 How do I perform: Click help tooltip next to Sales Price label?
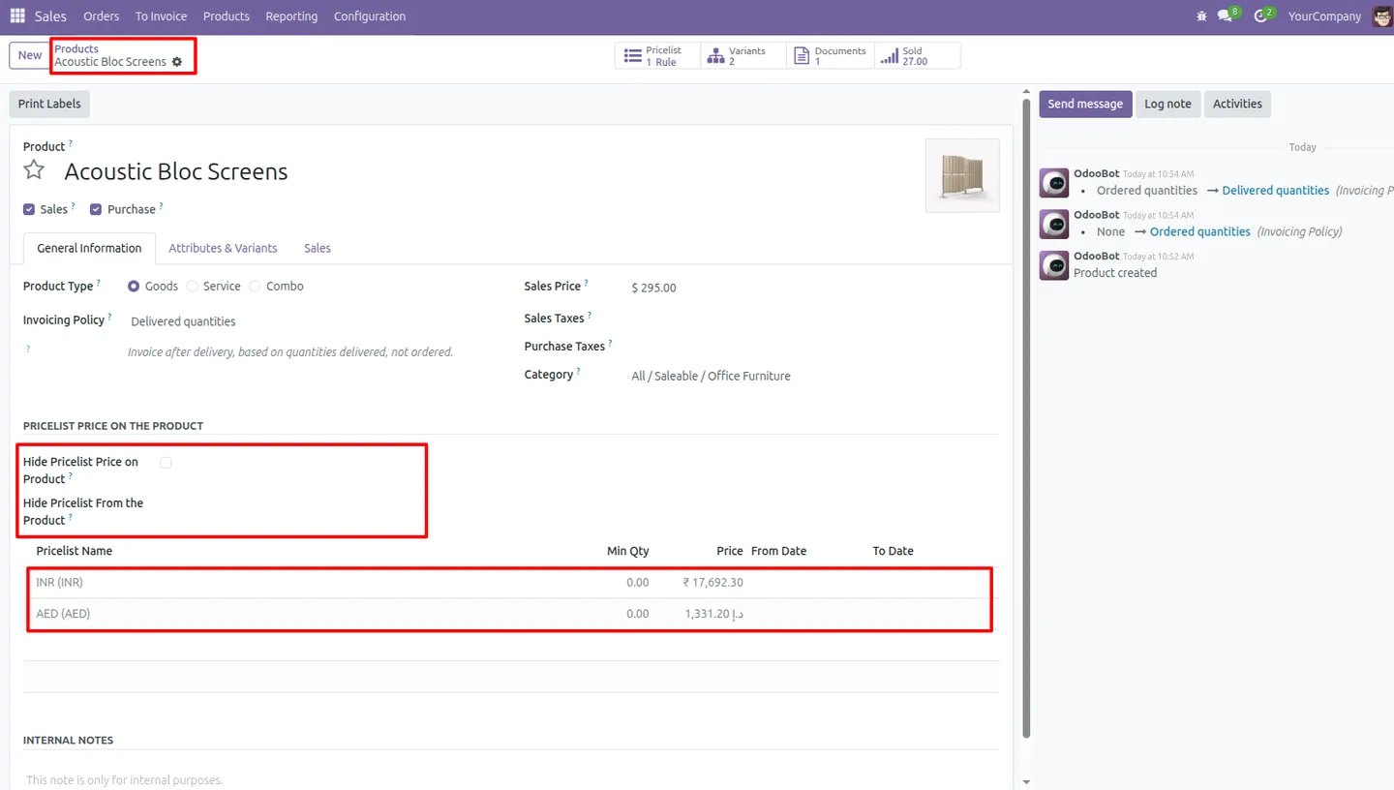click(587, 283)
